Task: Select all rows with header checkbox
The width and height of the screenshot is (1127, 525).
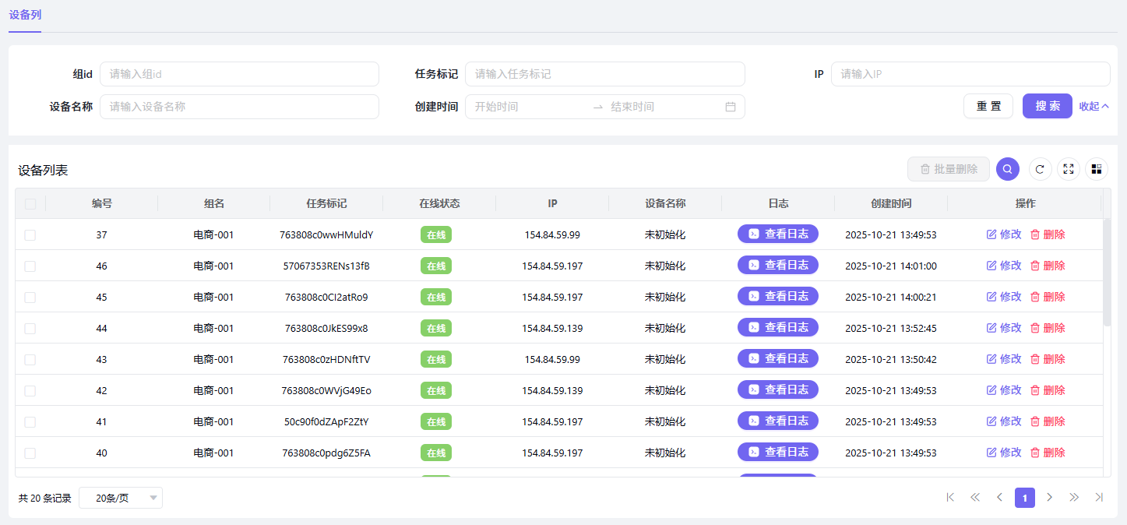Action: [x=30, y=204]
